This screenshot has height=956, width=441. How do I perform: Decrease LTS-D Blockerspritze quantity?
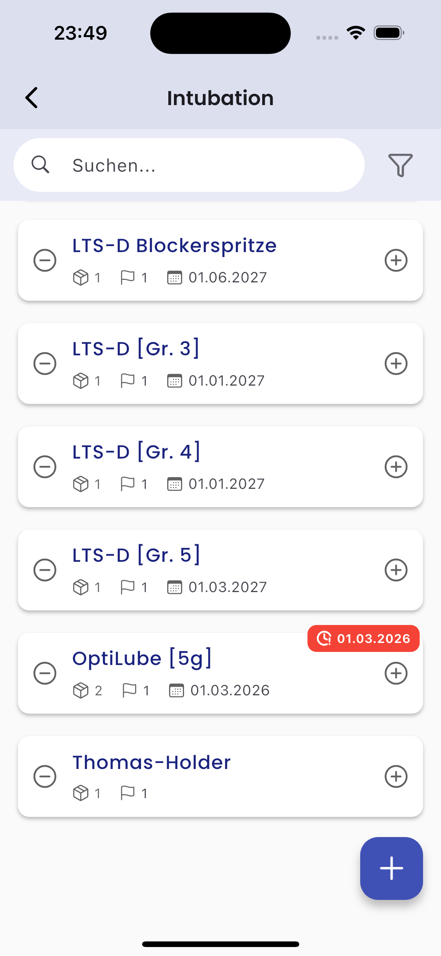(45, 260)
